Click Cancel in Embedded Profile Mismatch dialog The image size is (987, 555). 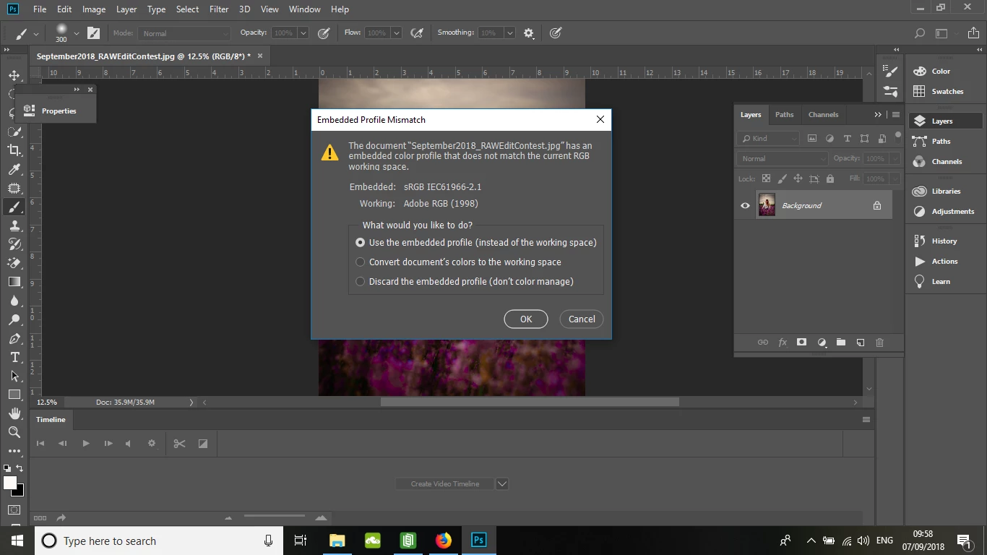click(x=582, y=319)
